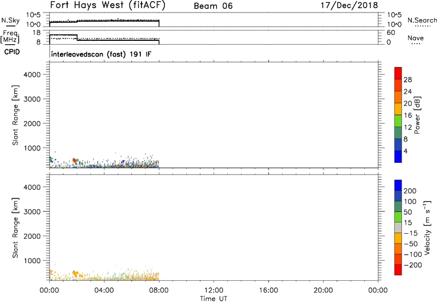437x302 pixels.
Task: Click the 'N.Search' legend label
Action: click(422, 20)
